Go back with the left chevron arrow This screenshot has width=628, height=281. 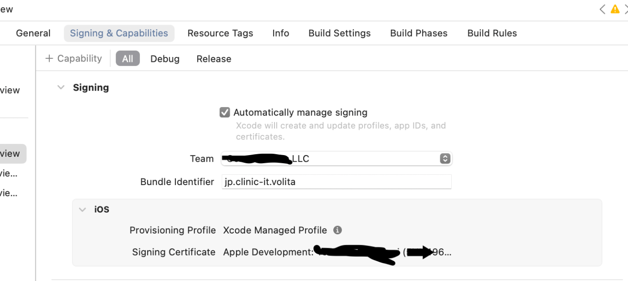click(x=602, y=9)
